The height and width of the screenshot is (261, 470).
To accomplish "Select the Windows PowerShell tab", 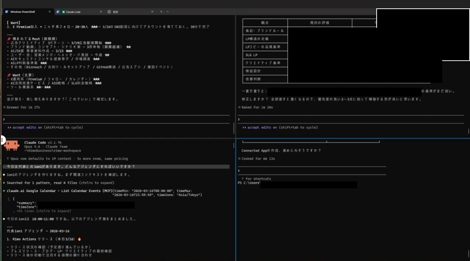I will coord(24,12).
